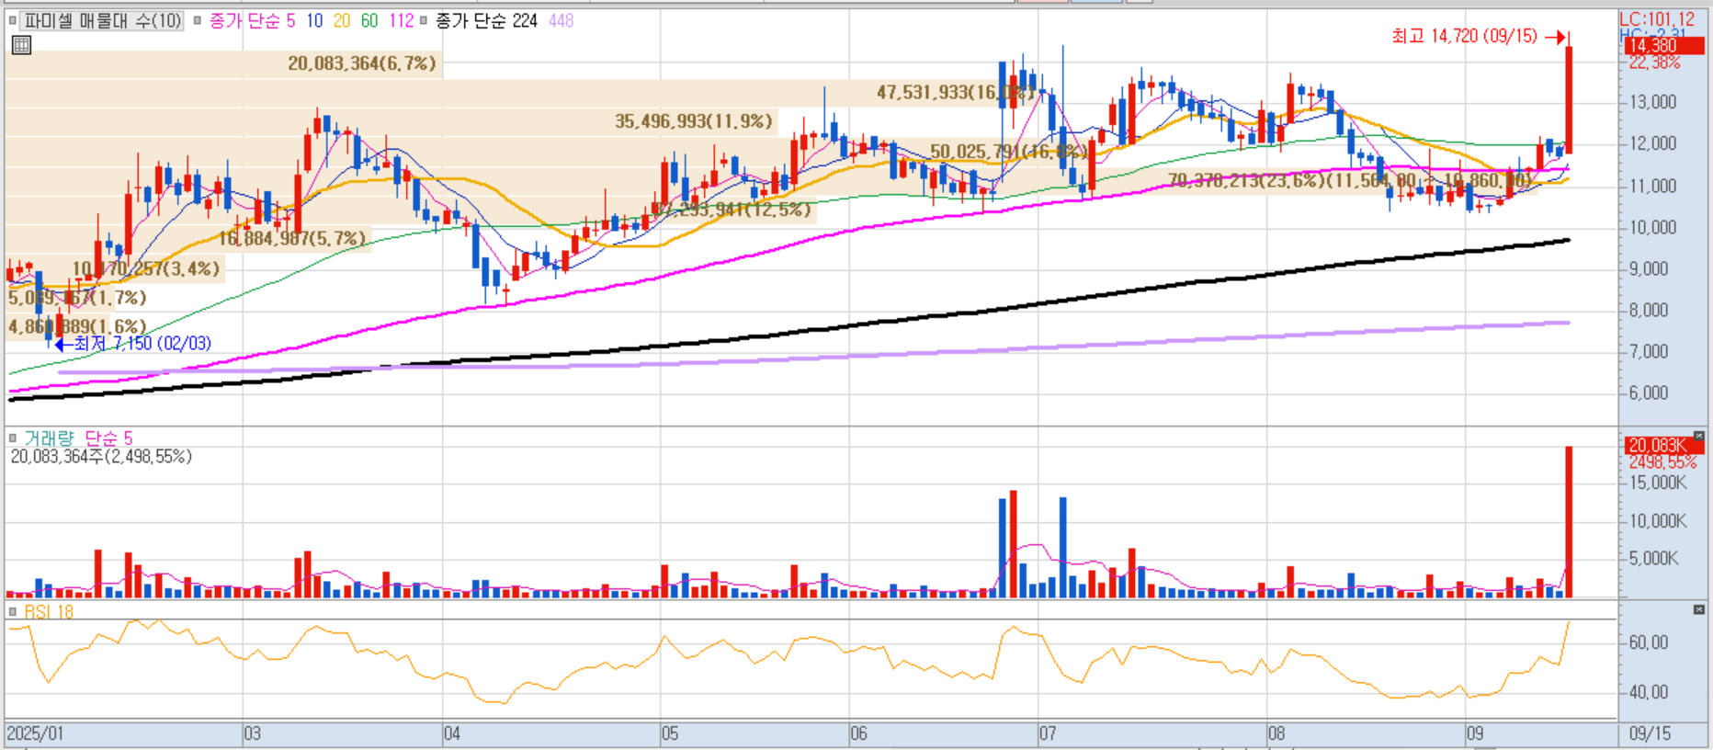
Task: Click the 09 month label on the date axis
Action: 1475,733
